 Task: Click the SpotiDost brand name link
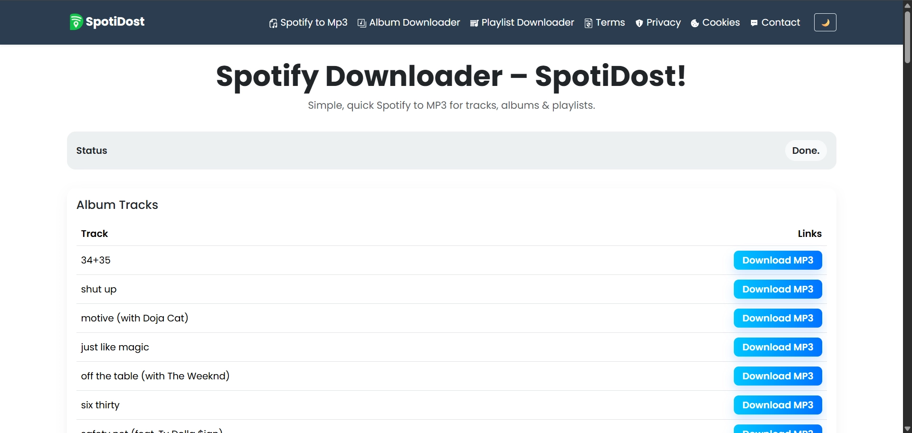point(115,22)
